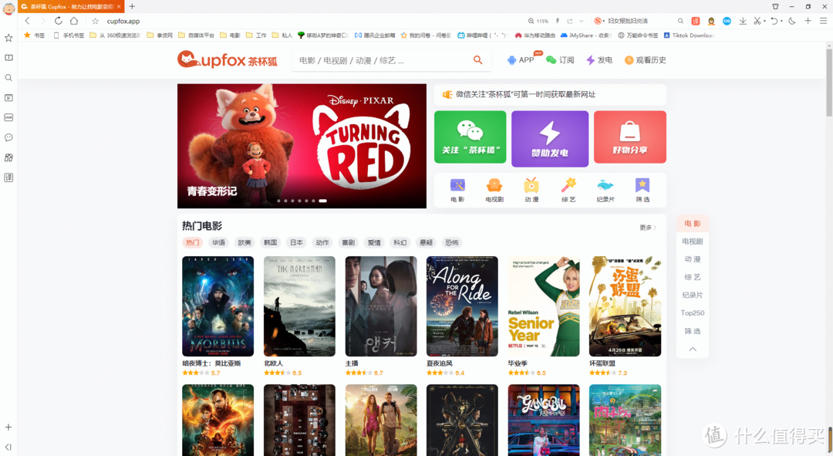Select the 科幻 movie filter tab
The height and width of the screenshot is (456, 833).
tap(400, 242)
